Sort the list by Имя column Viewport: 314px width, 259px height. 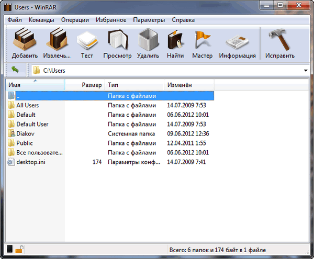pos(35,85)
